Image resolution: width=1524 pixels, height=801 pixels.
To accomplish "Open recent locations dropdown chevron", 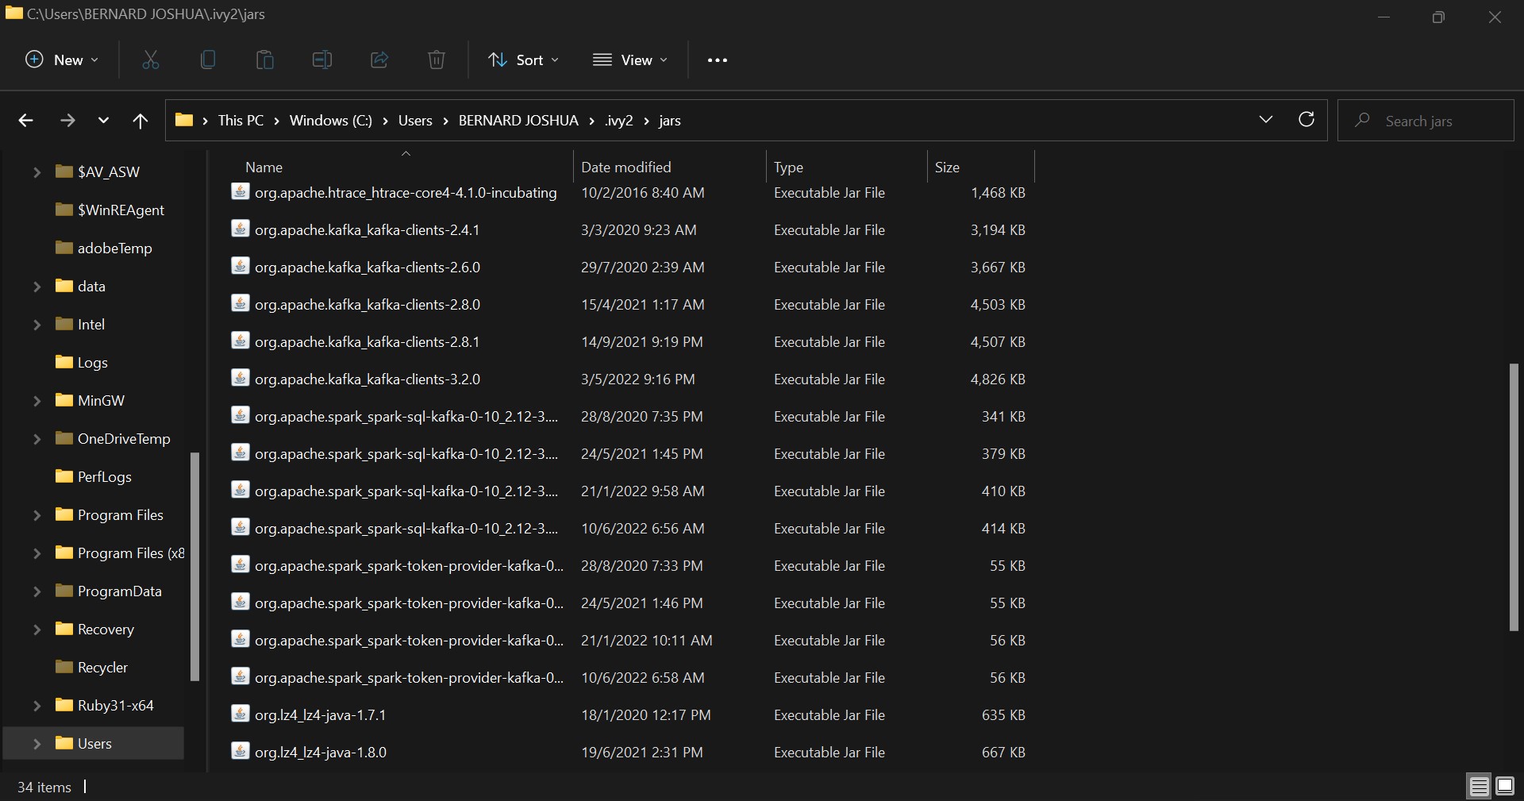I will (103, 121).
